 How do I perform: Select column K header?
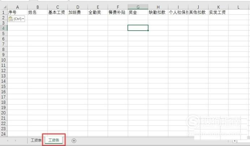coord(218,7)
